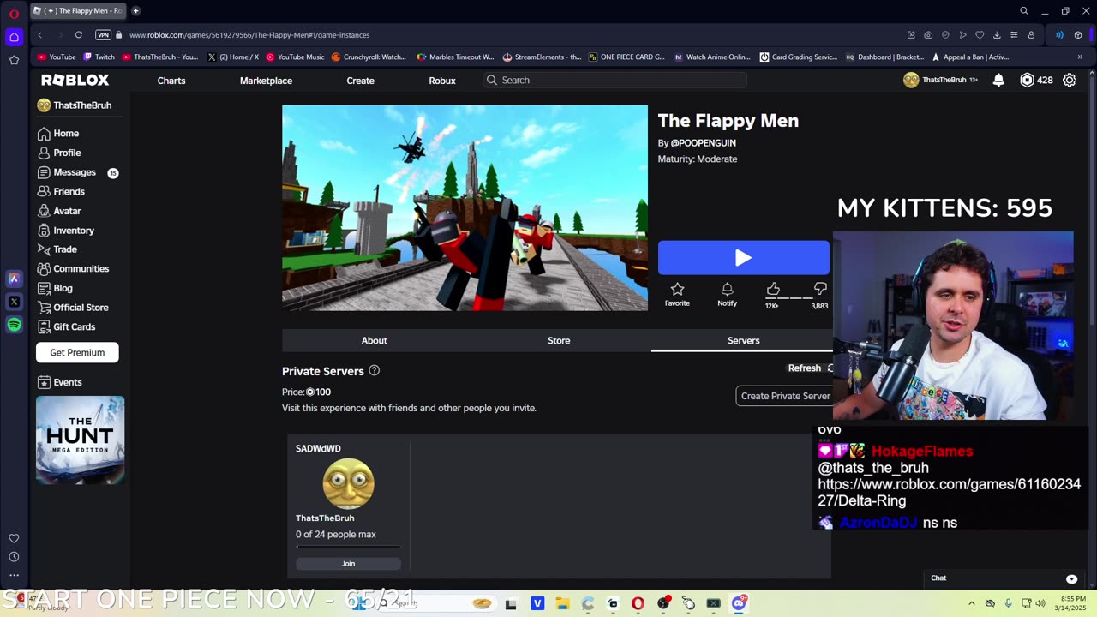Image resolution: width=1097 pixels, height=617 pixels.
Task: Open browser tab search magnifier
Action: [1024, 11]
